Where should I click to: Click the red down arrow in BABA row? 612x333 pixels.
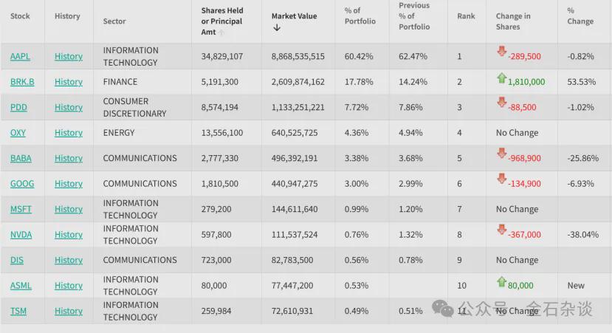pos(501,154)
